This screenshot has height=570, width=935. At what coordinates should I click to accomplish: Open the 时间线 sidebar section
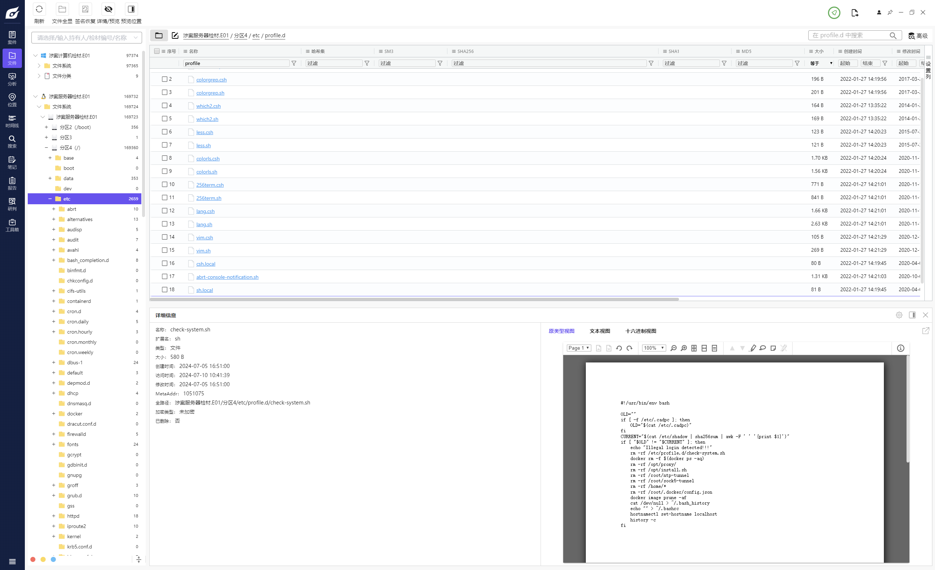[x=12, y=121]
